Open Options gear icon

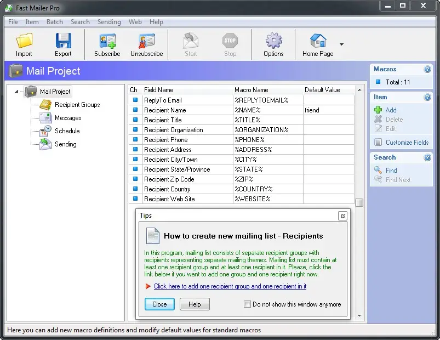273,41
